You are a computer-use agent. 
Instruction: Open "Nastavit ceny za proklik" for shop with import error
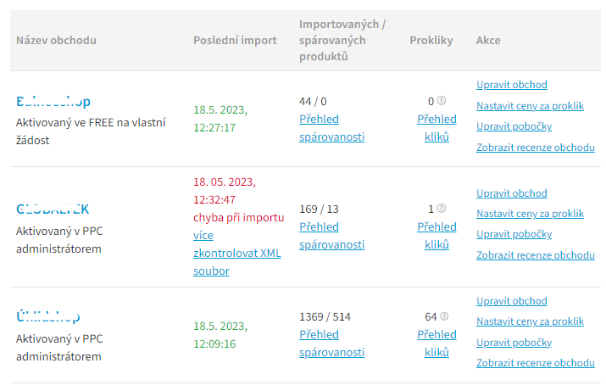pyautogui.click(x=530, y=214)
